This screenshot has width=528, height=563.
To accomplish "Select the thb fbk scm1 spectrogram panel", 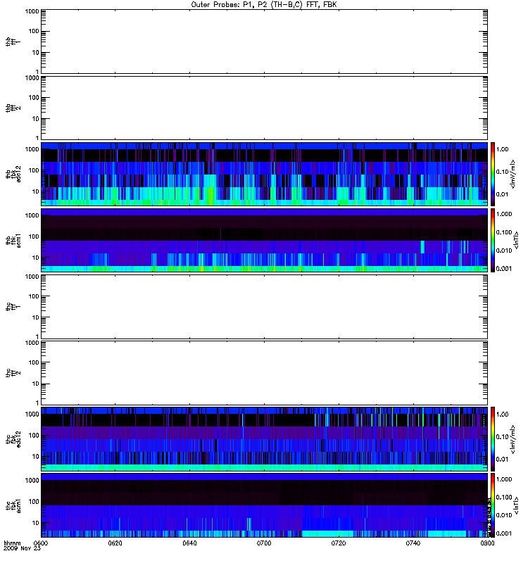I will [265, 240].
